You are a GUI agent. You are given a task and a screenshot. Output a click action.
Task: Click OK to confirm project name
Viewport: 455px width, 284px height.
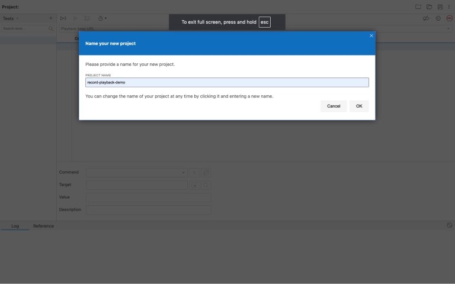point(359,106)
